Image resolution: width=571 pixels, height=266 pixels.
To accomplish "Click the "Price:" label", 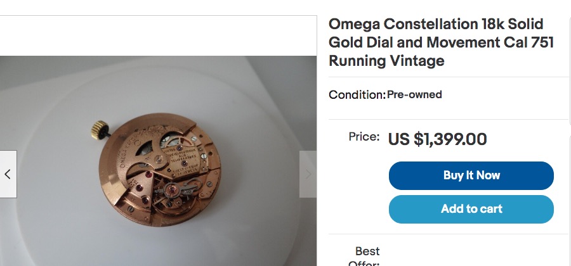I will [x=364, y=136].
